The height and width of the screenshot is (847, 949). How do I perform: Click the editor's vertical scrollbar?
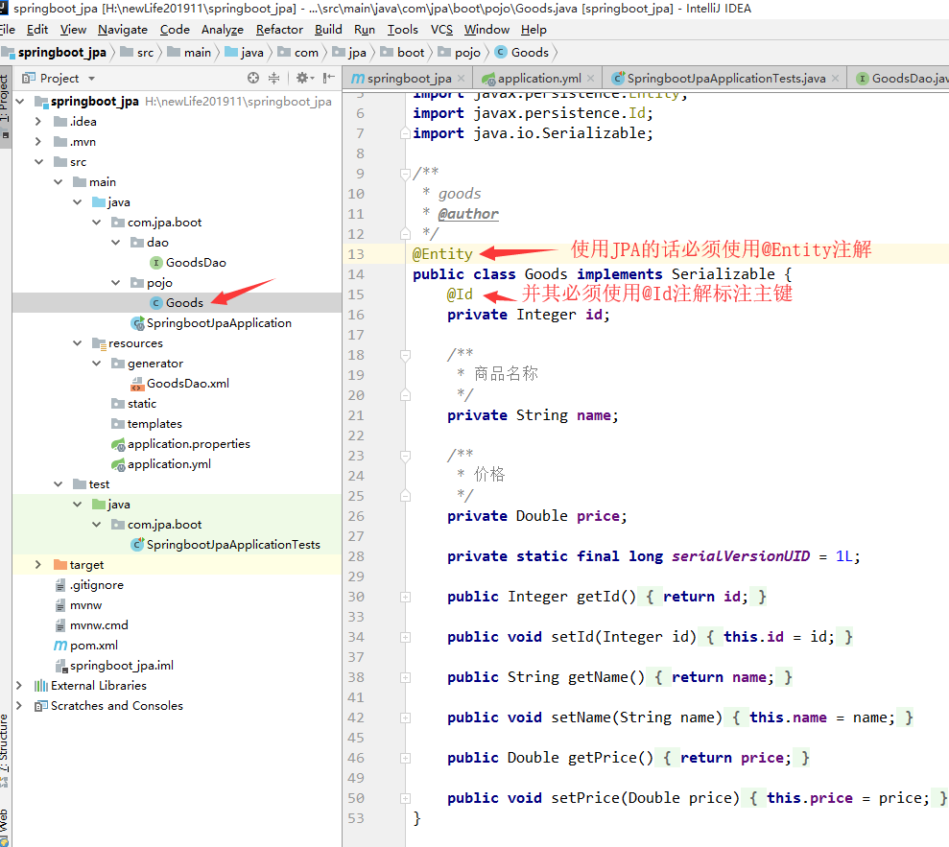(x=944, y=384)
